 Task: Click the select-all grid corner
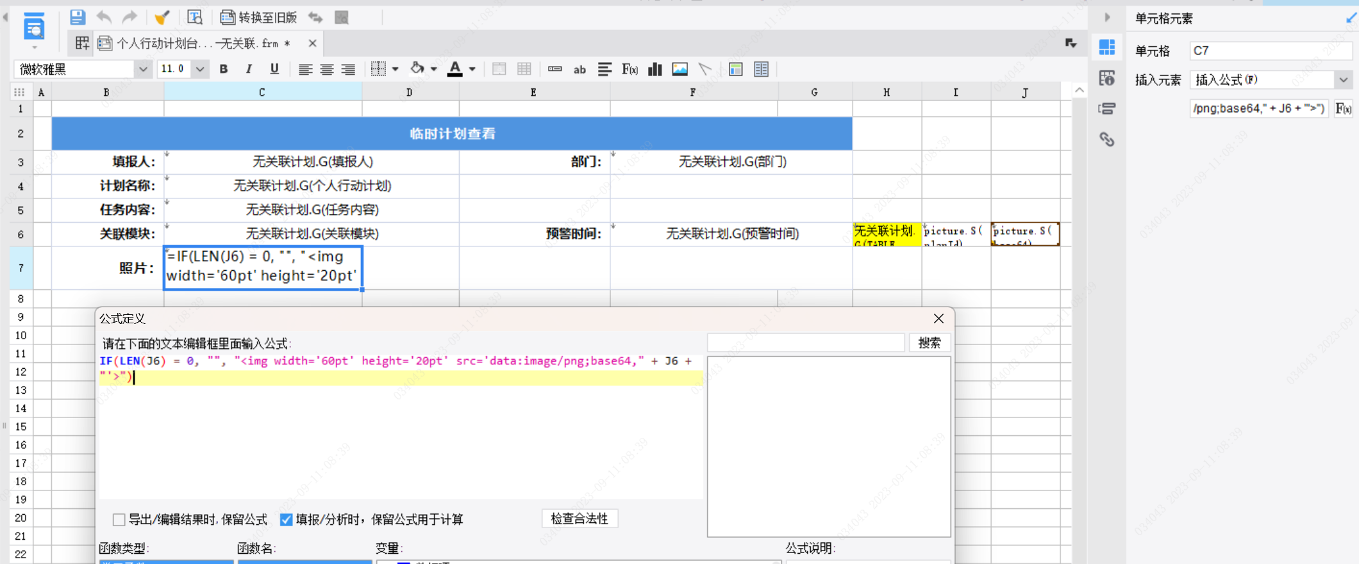[19, 92]
